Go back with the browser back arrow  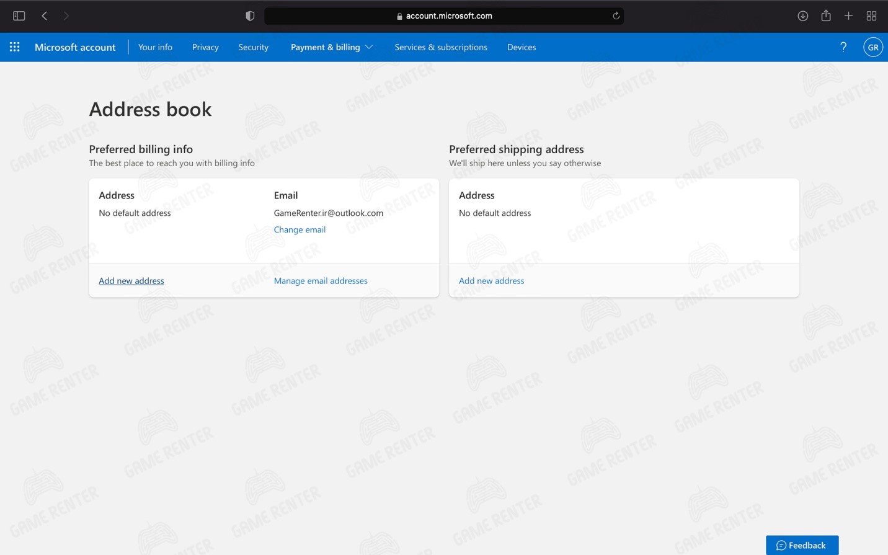pyautogui.click(x=45, y=16)
